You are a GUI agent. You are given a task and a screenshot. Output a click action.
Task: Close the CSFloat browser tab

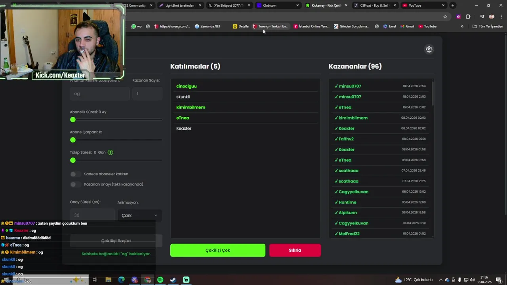pos(395,6)
